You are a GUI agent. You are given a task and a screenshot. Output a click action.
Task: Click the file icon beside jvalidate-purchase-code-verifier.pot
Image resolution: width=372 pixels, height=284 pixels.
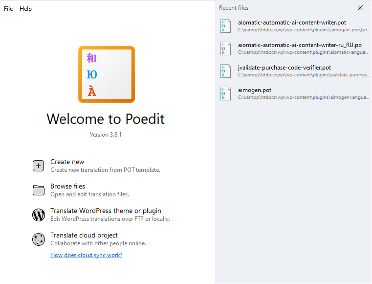click(x=226, y=71)
